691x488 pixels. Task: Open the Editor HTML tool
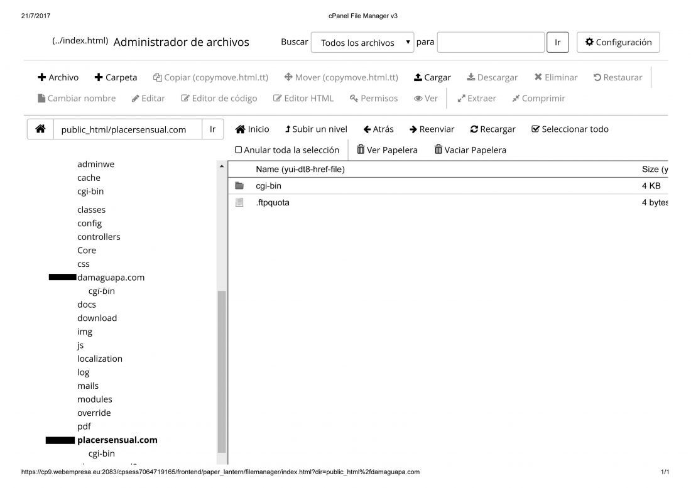[x=303, y=98]
